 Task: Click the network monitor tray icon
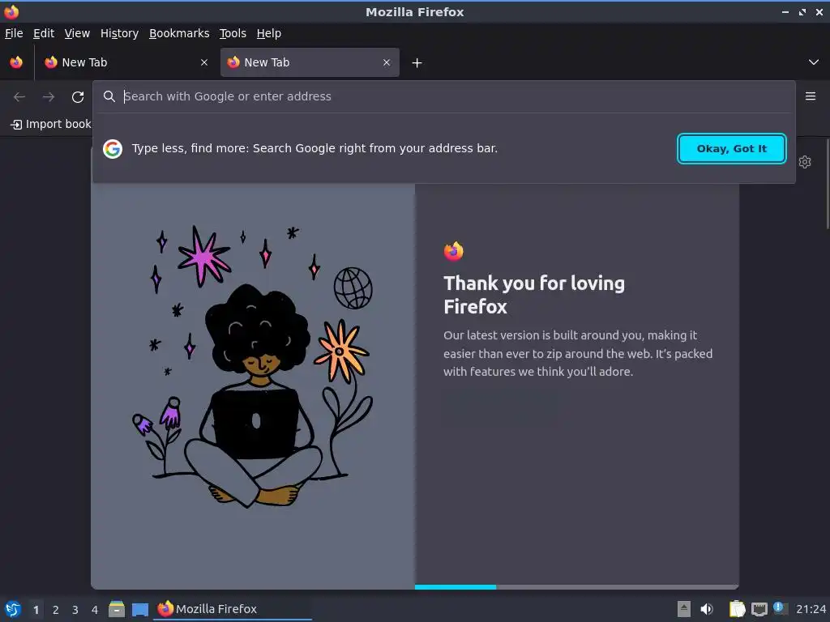(x=759, y=609)
